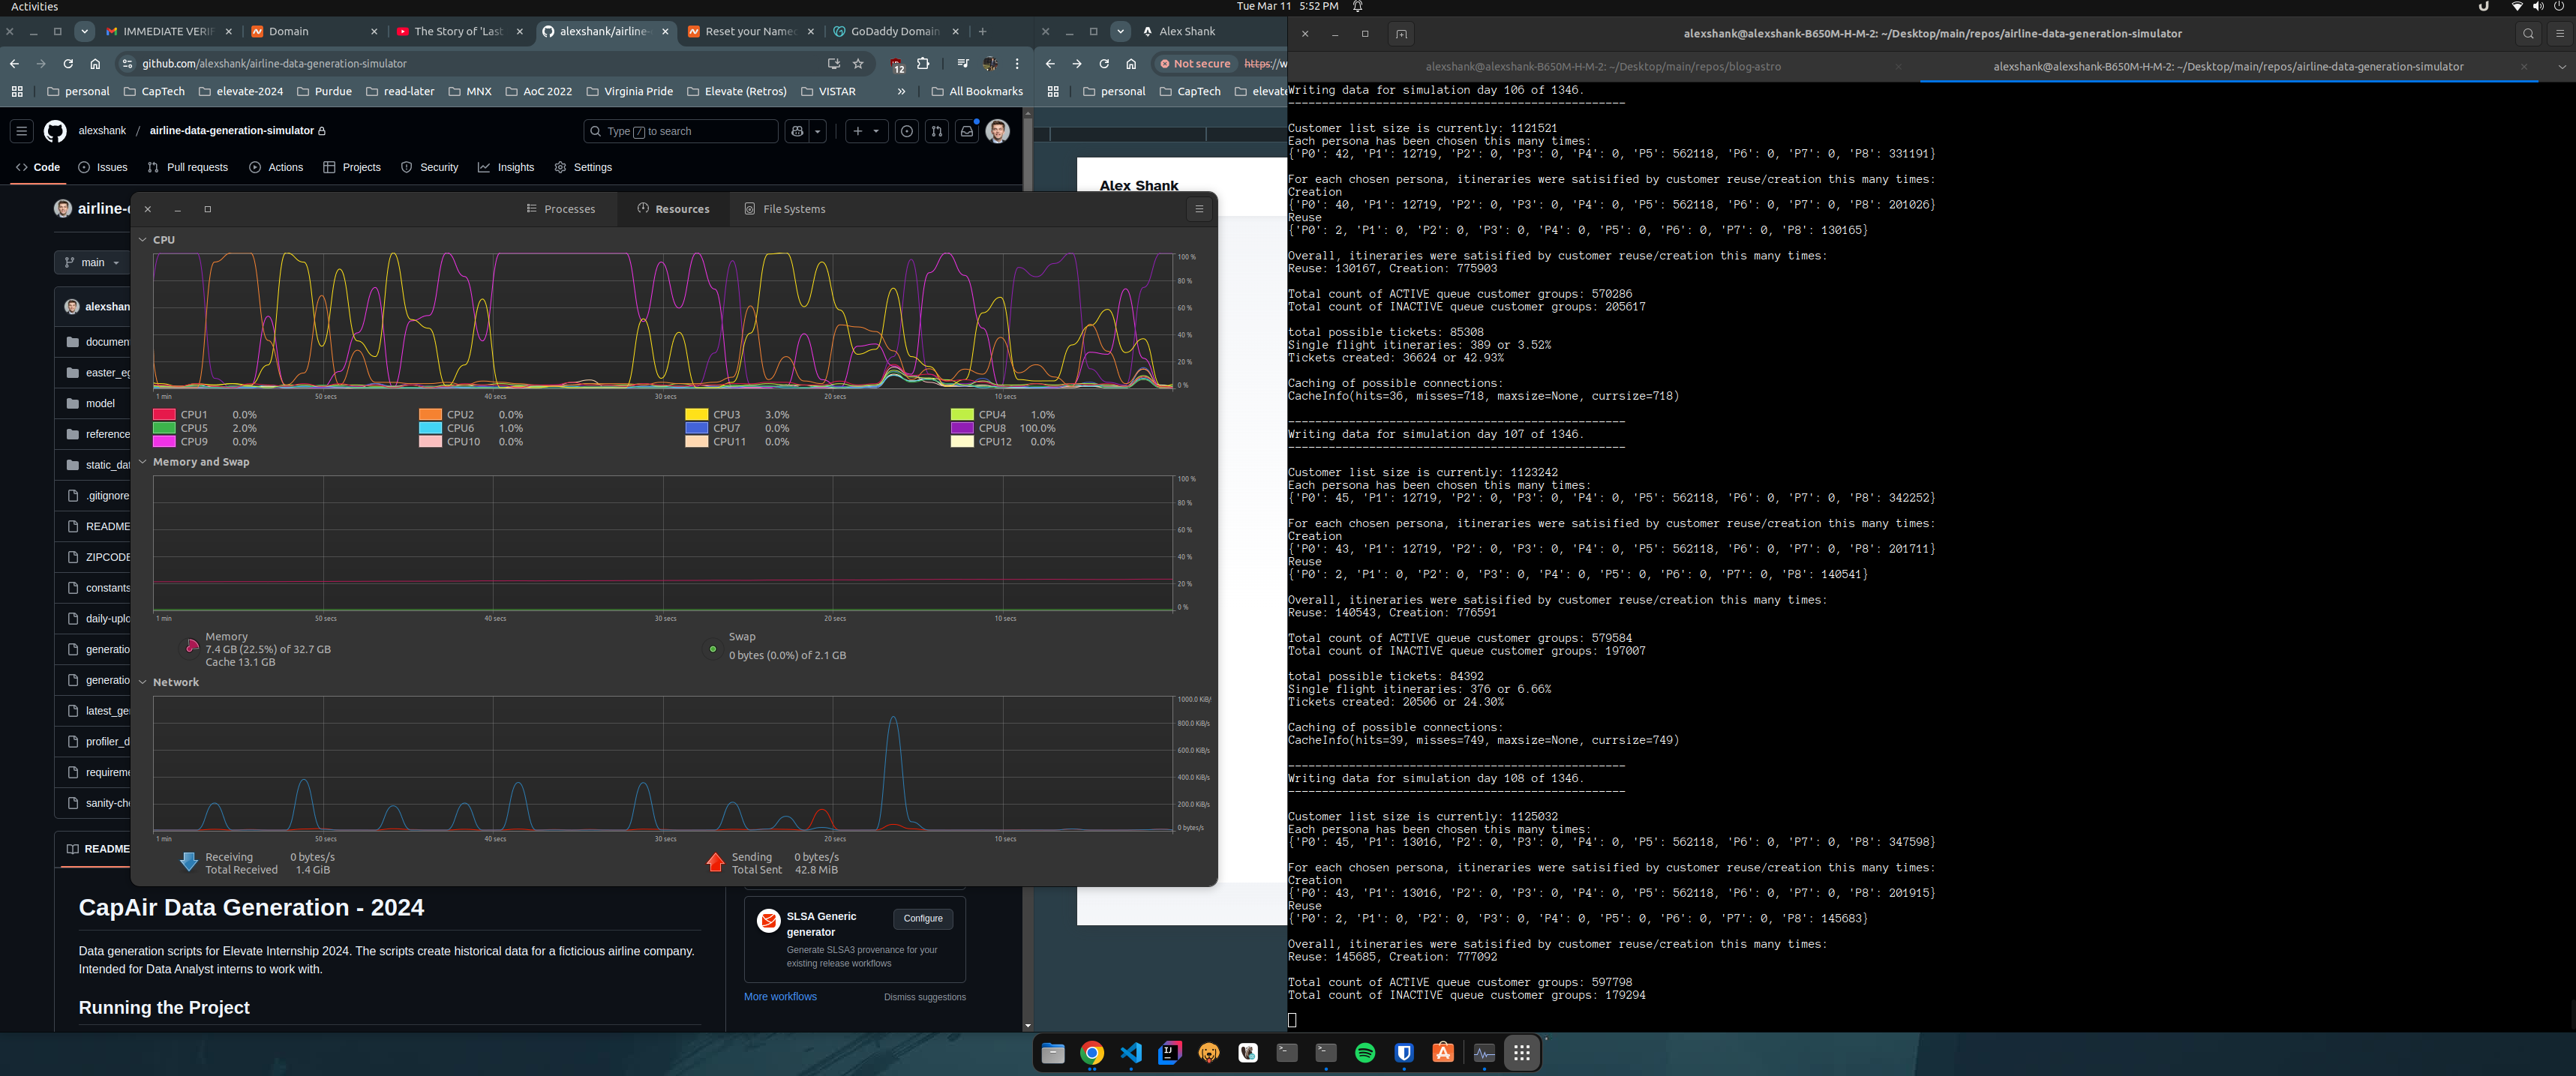The height and width of the screenshot is (1076, 2576).
Task: Open GitHub hamburger navigation menu
Action: [21, 131]
